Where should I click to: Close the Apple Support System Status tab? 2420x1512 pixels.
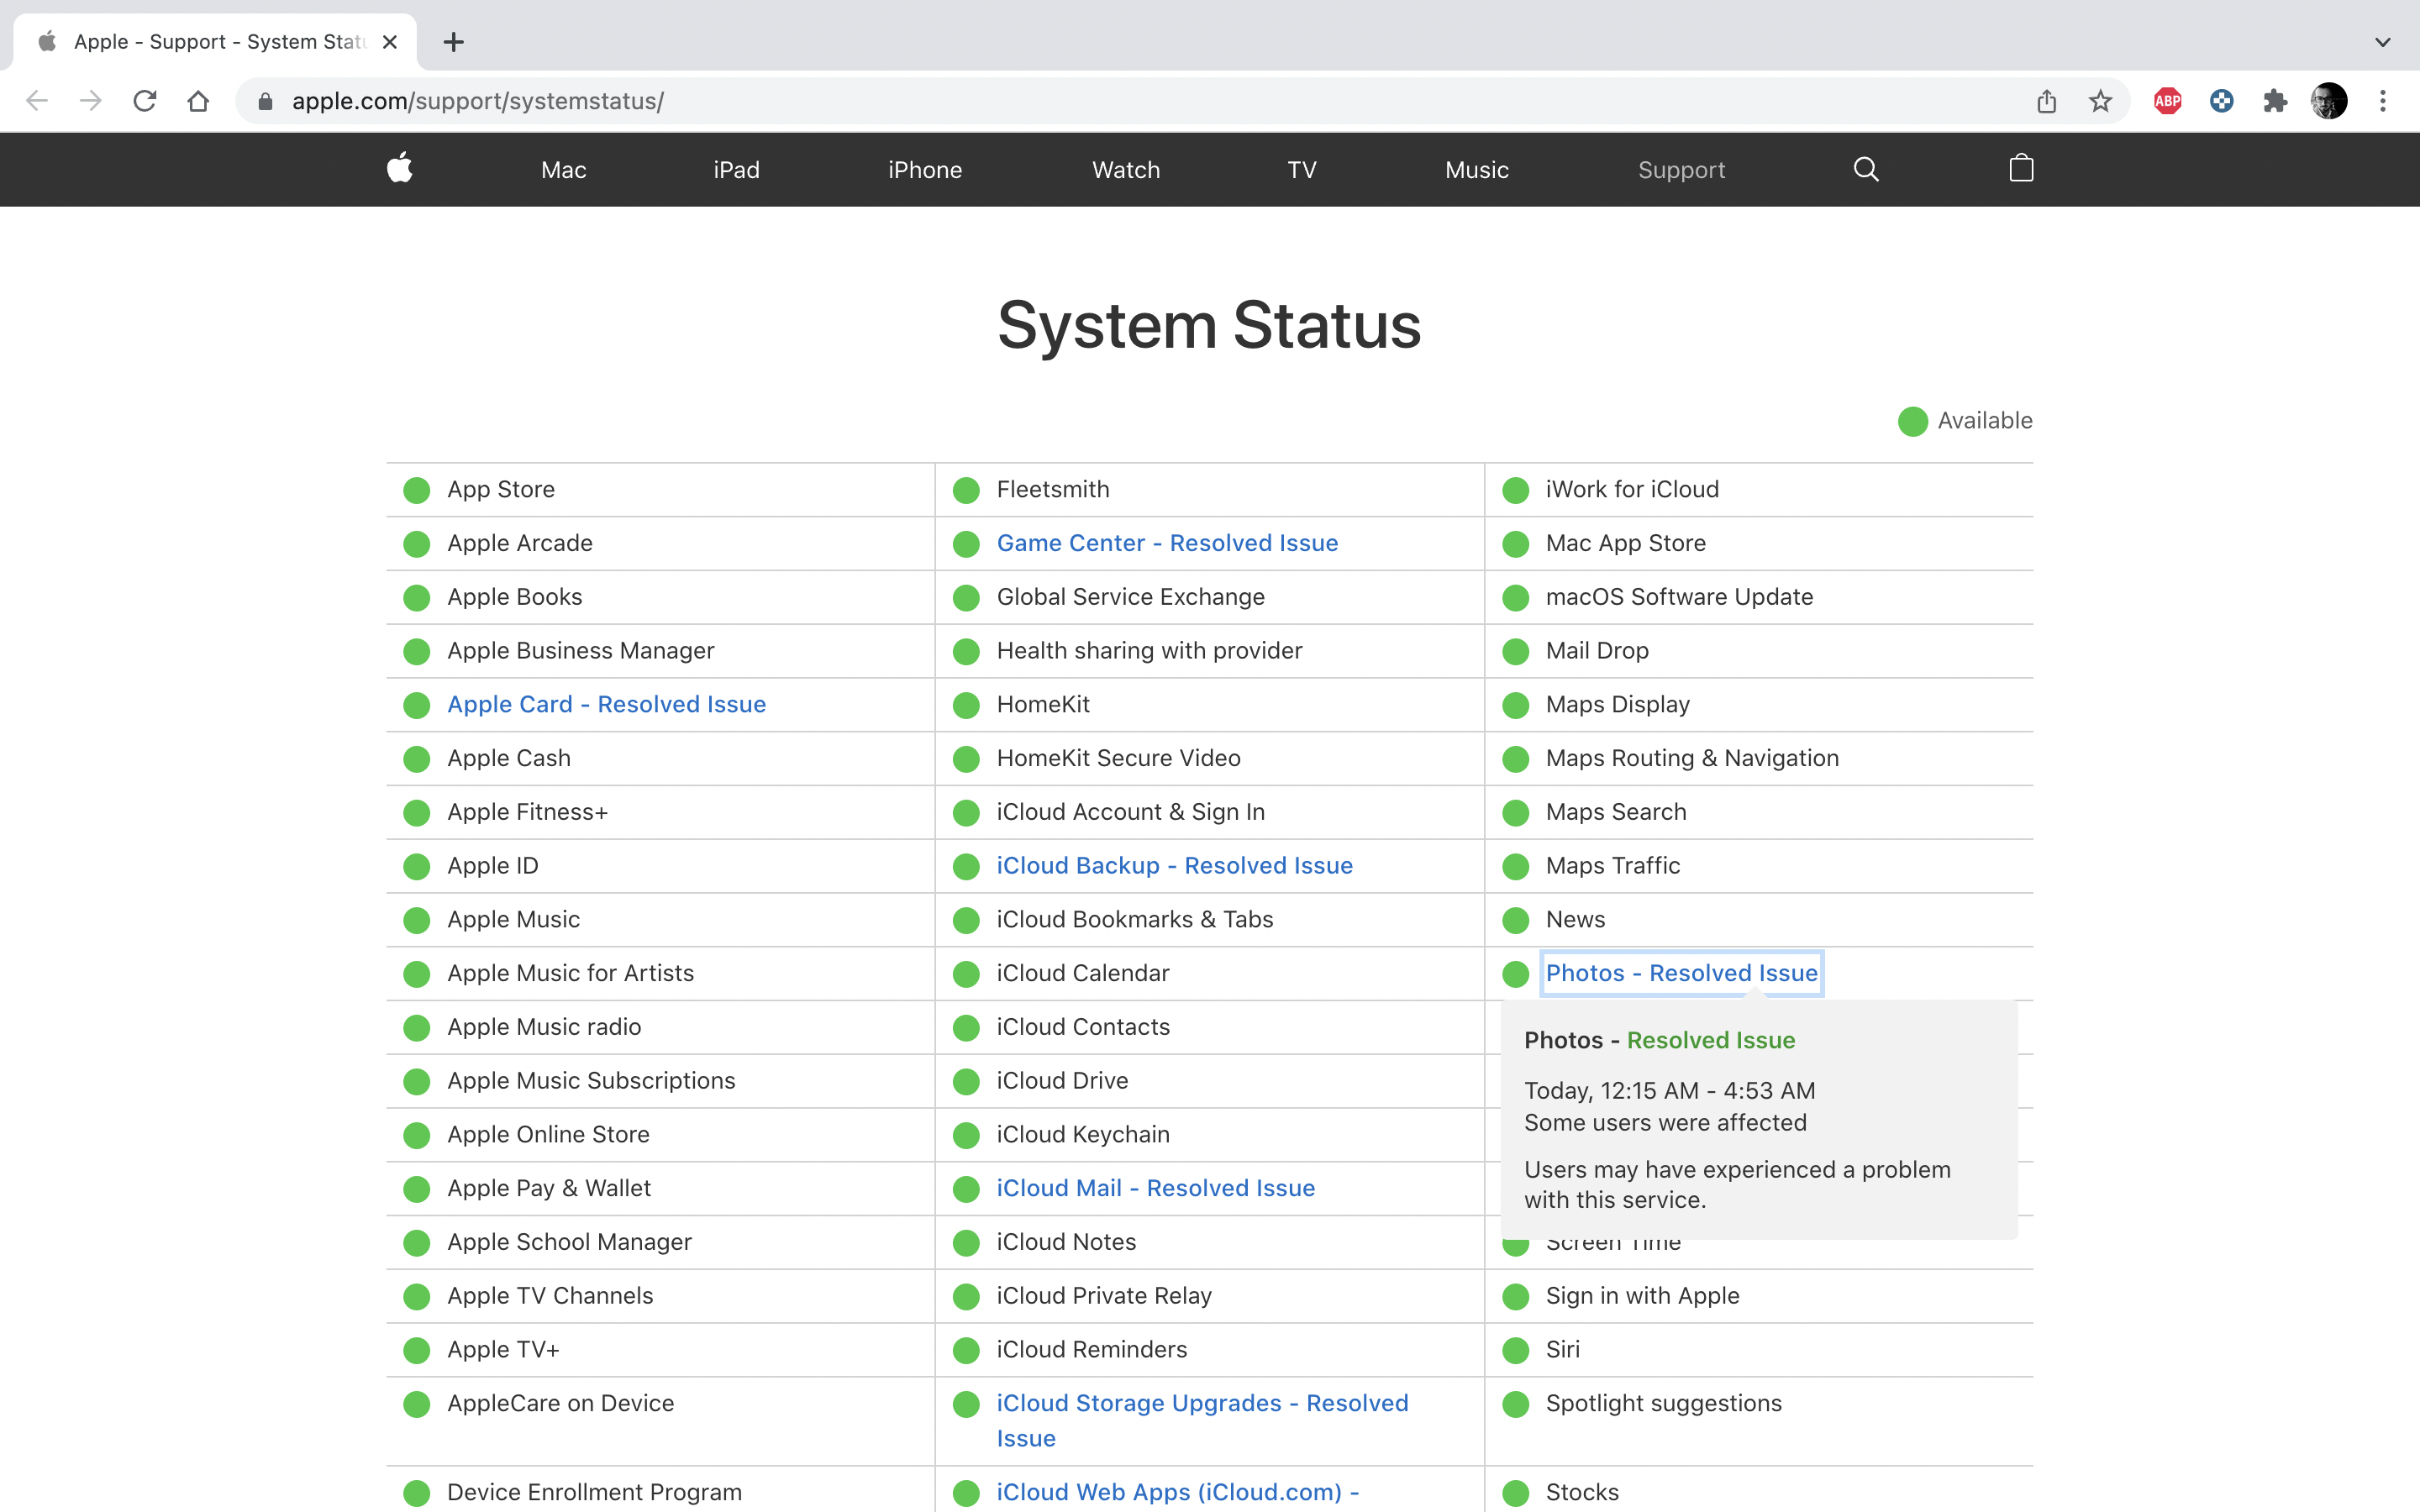(x=390, y=42)
